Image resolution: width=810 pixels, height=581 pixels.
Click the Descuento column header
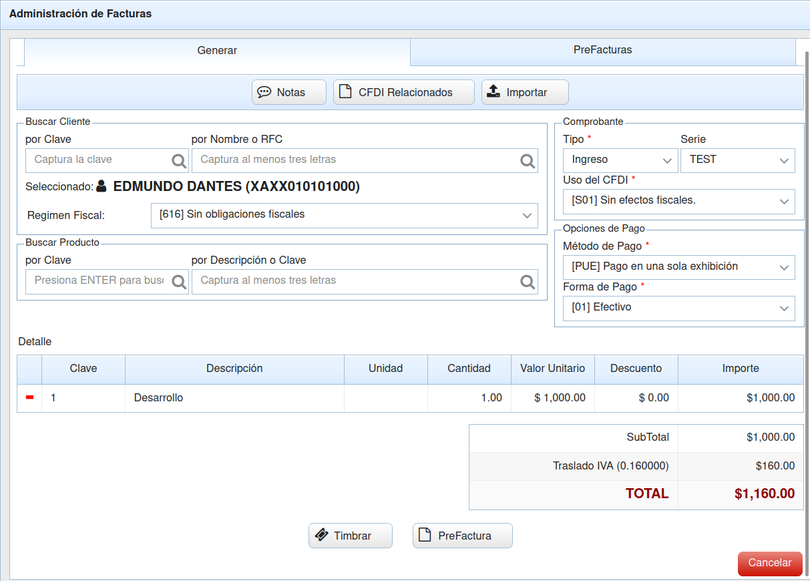pos(636,369)
